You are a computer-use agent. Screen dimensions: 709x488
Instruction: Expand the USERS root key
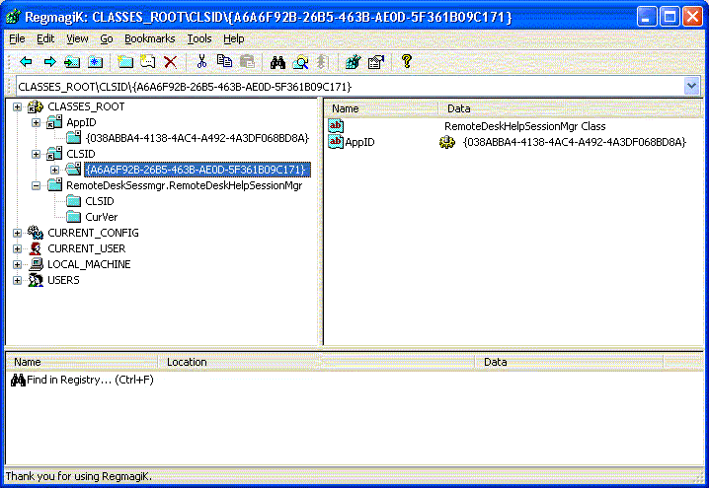[17, 281]
